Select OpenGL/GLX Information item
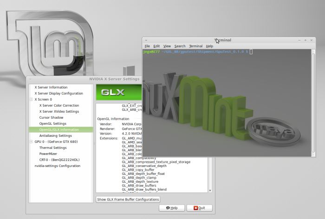This screenshot has height=219, width=325. (61, 130)
